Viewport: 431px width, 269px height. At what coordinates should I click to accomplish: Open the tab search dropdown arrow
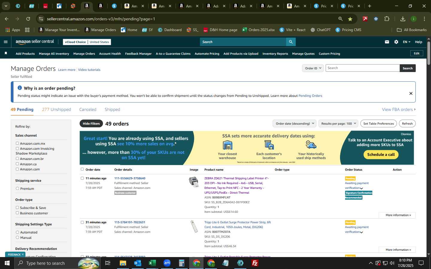coord(6,6)
